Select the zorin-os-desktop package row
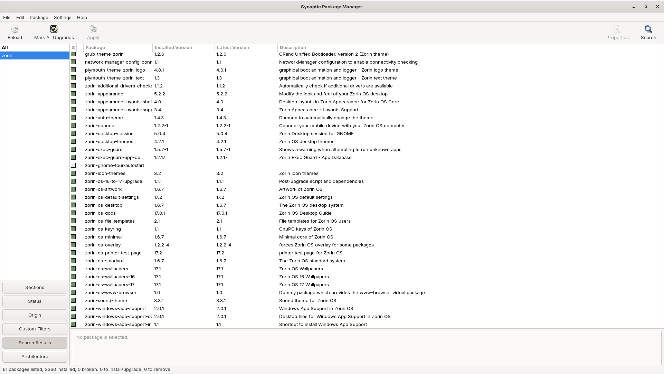The height and width of the screenshot is (374, 664). click(104, 205)
